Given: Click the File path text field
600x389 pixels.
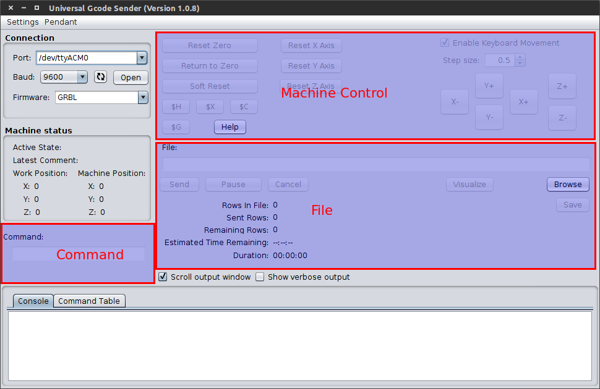Looking at the screenshot, I should pyautogui.click(x=376, y=164).
